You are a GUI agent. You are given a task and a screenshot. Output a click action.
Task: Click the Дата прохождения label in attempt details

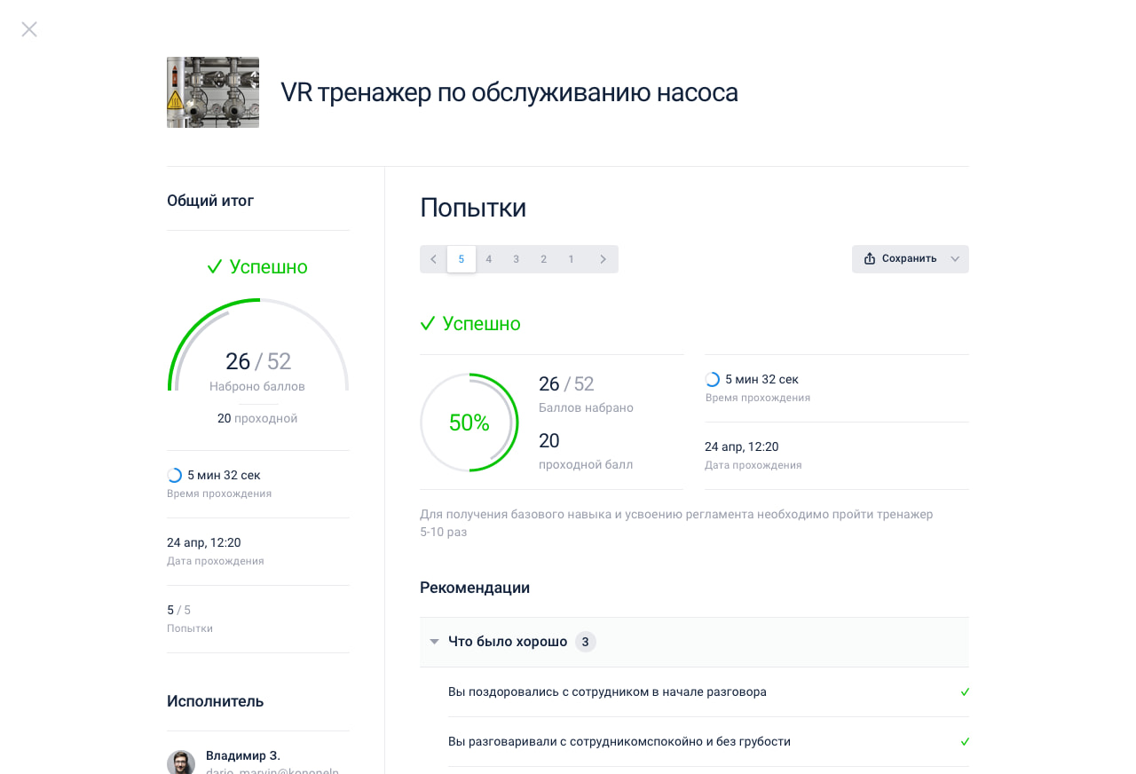click(753, 465)
